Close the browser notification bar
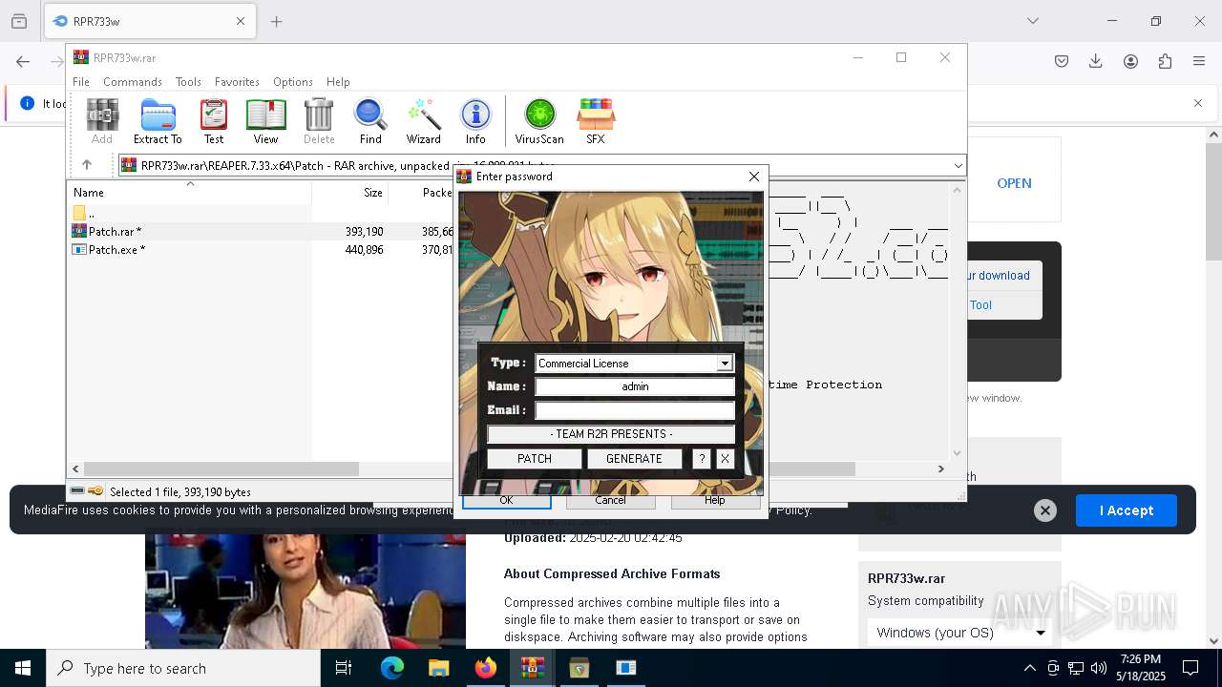The image size is (1222, 687). pos(1198,103)
